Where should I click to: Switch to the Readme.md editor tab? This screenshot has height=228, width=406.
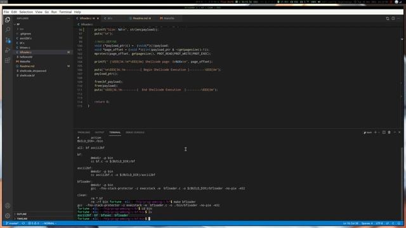pos(141,18)
